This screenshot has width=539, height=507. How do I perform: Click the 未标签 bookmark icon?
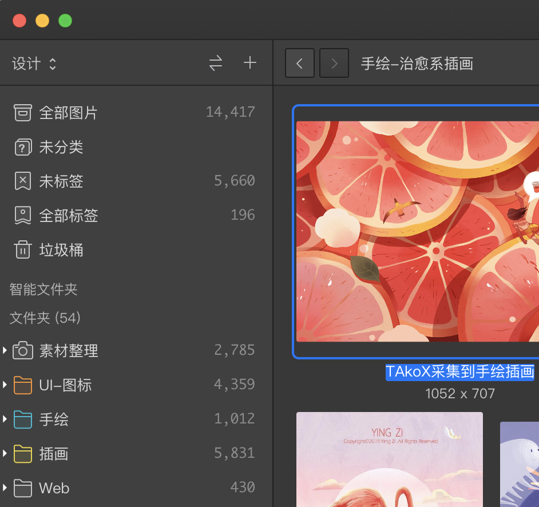tap(23, 181)
